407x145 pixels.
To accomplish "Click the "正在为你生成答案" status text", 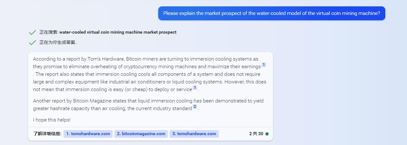I will click(x=58, y=43).
